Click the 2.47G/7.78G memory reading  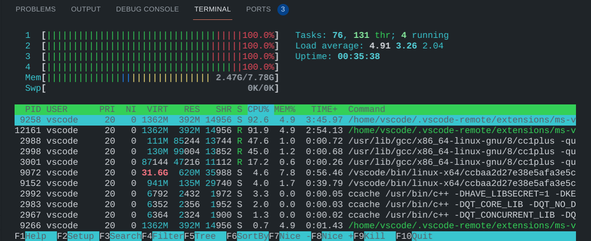tap(245, 78)
